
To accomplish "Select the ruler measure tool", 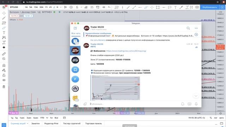I will tap(4, 54).
